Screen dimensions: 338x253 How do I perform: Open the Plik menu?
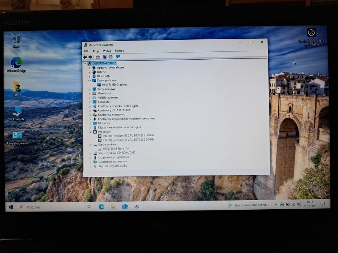pos(87,51)
